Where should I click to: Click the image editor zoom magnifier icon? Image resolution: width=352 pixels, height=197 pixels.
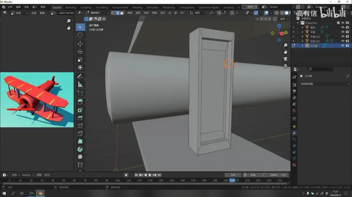pyautogui.click(x=68, y=21)
